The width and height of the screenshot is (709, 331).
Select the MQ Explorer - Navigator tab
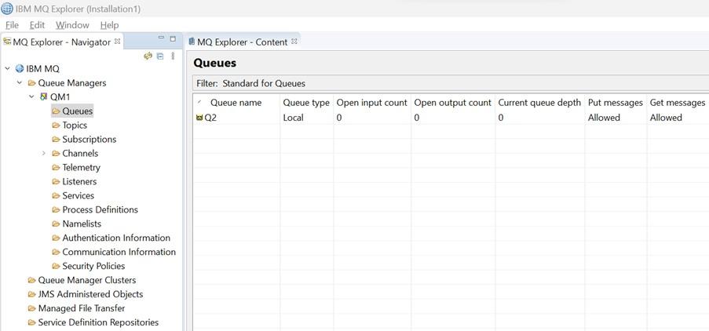pos(61,42)
